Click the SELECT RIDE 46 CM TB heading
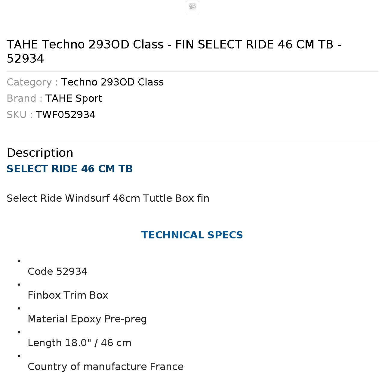This screenshot has height=388, width=385. click(x=70, y=169)
